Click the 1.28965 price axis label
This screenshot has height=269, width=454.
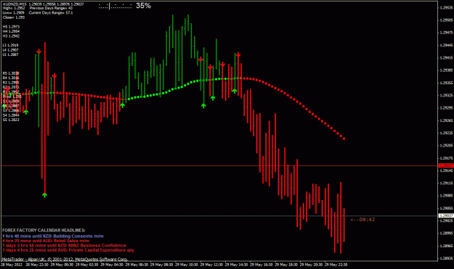pos(446,246)
